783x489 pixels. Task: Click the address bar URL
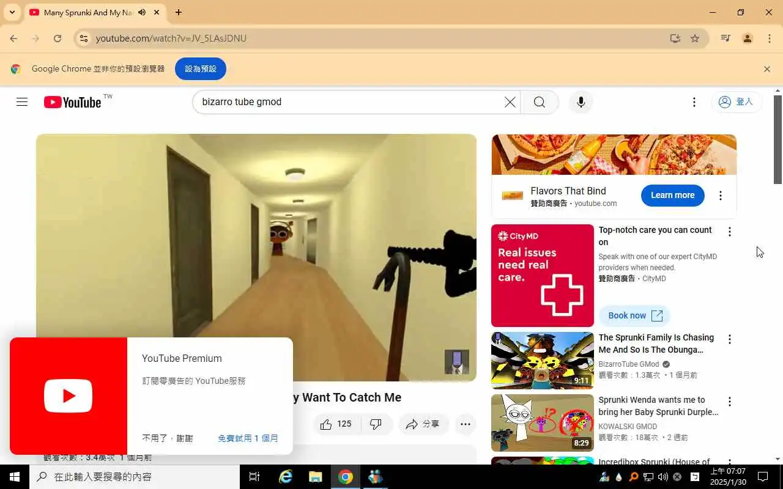[171, 38]
